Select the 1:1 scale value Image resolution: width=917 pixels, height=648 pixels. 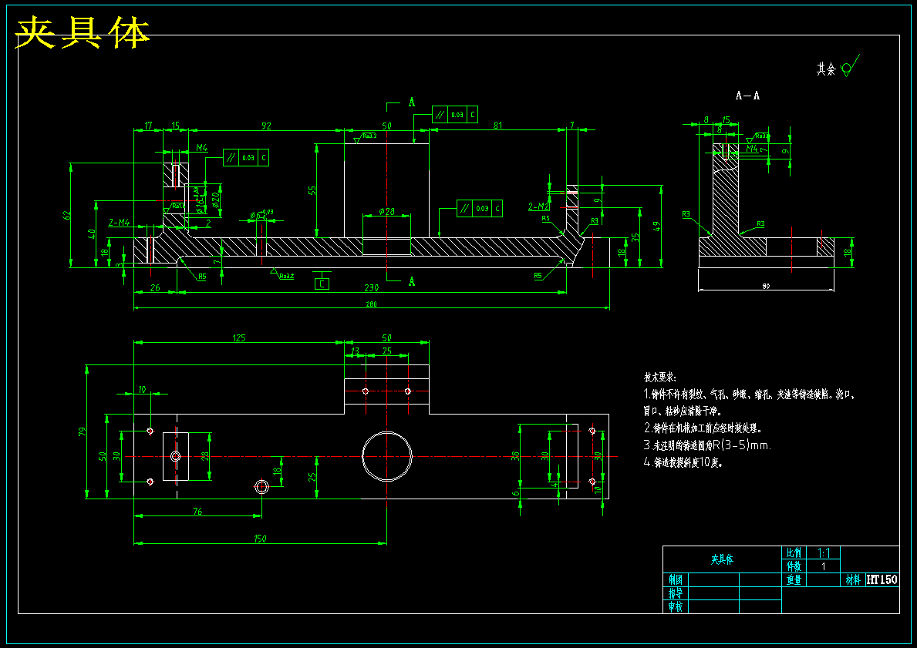pos(824,552)
